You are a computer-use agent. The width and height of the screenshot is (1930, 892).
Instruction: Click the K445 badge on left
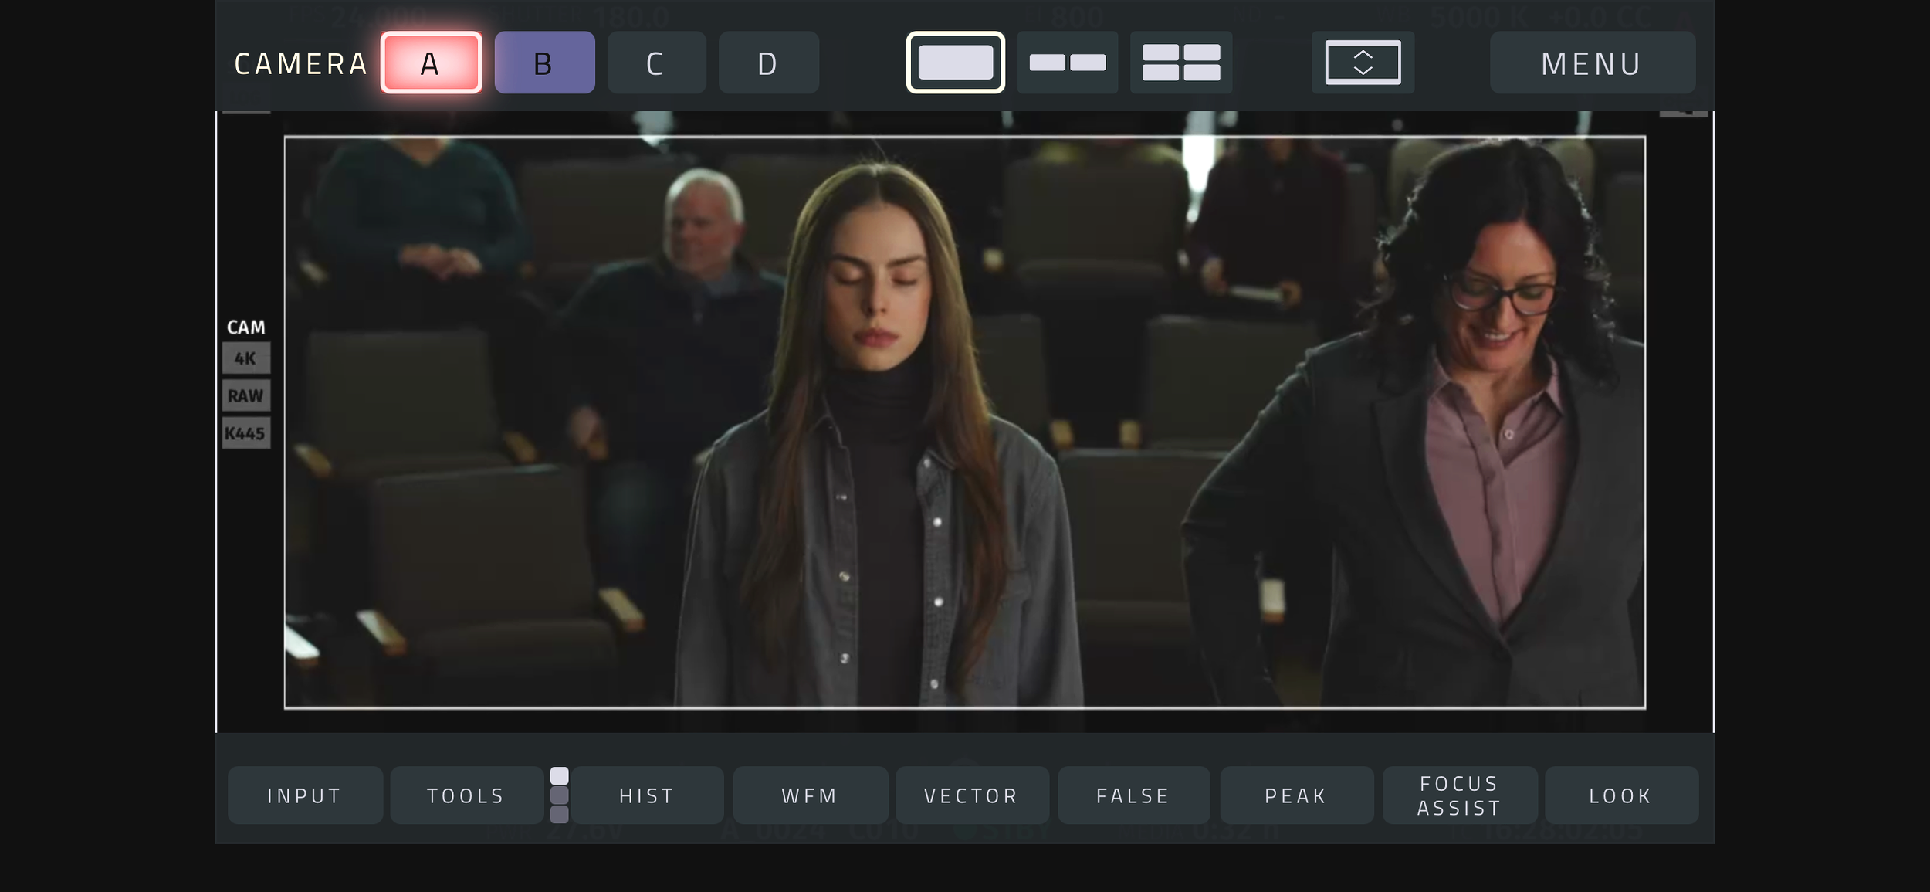(245, 433)
